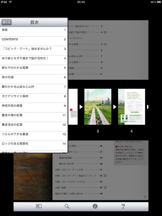162x216 pixels.
Task: Open the info icon in toolbar
Action: (95, 206)
